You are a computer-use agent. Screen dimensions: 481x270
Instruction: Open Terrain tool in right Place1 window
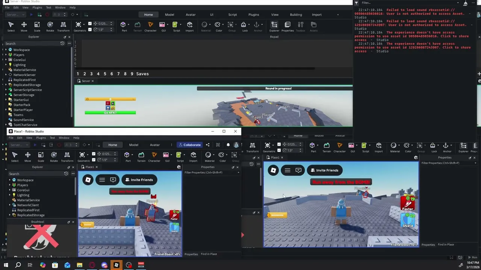(327, 147)
